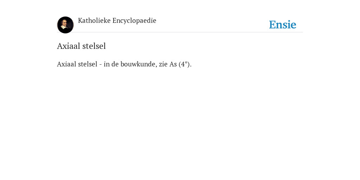Screen dimensions: 360x180
Task: Click the word Katholieke in author name
Action: (94, 21)
